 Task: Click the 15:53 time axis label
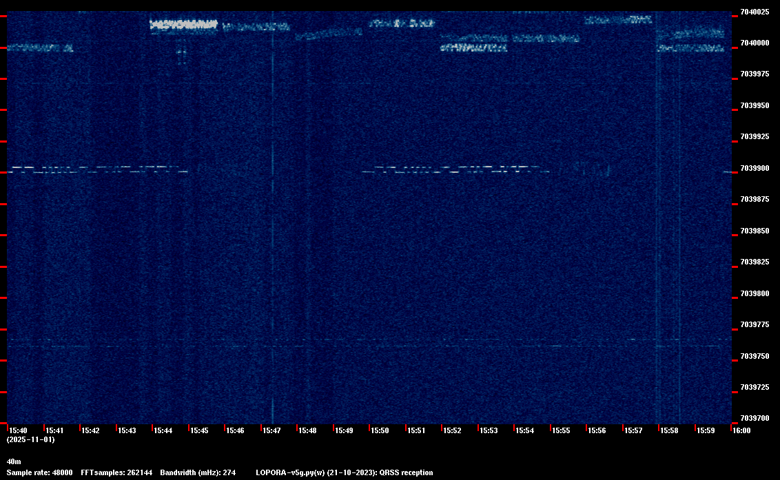pos(489,430)
